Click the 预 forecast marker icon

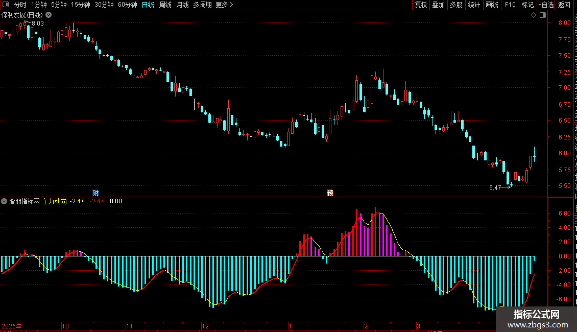pyautogui.click(x=330, y=193)
